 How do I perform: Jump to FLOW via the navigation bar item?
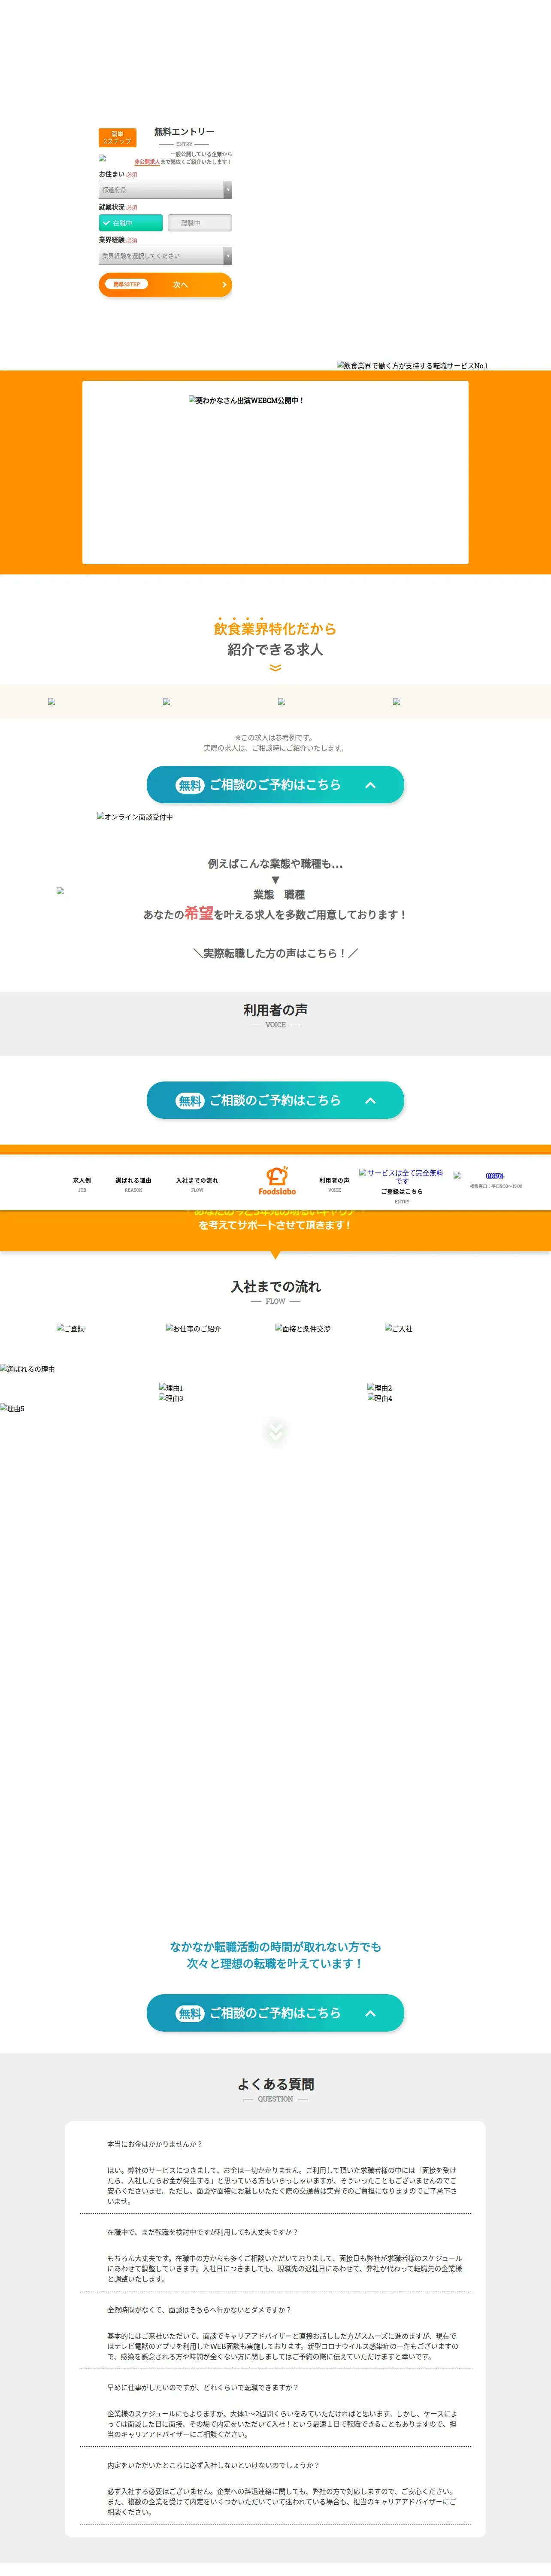(197, 1184)
